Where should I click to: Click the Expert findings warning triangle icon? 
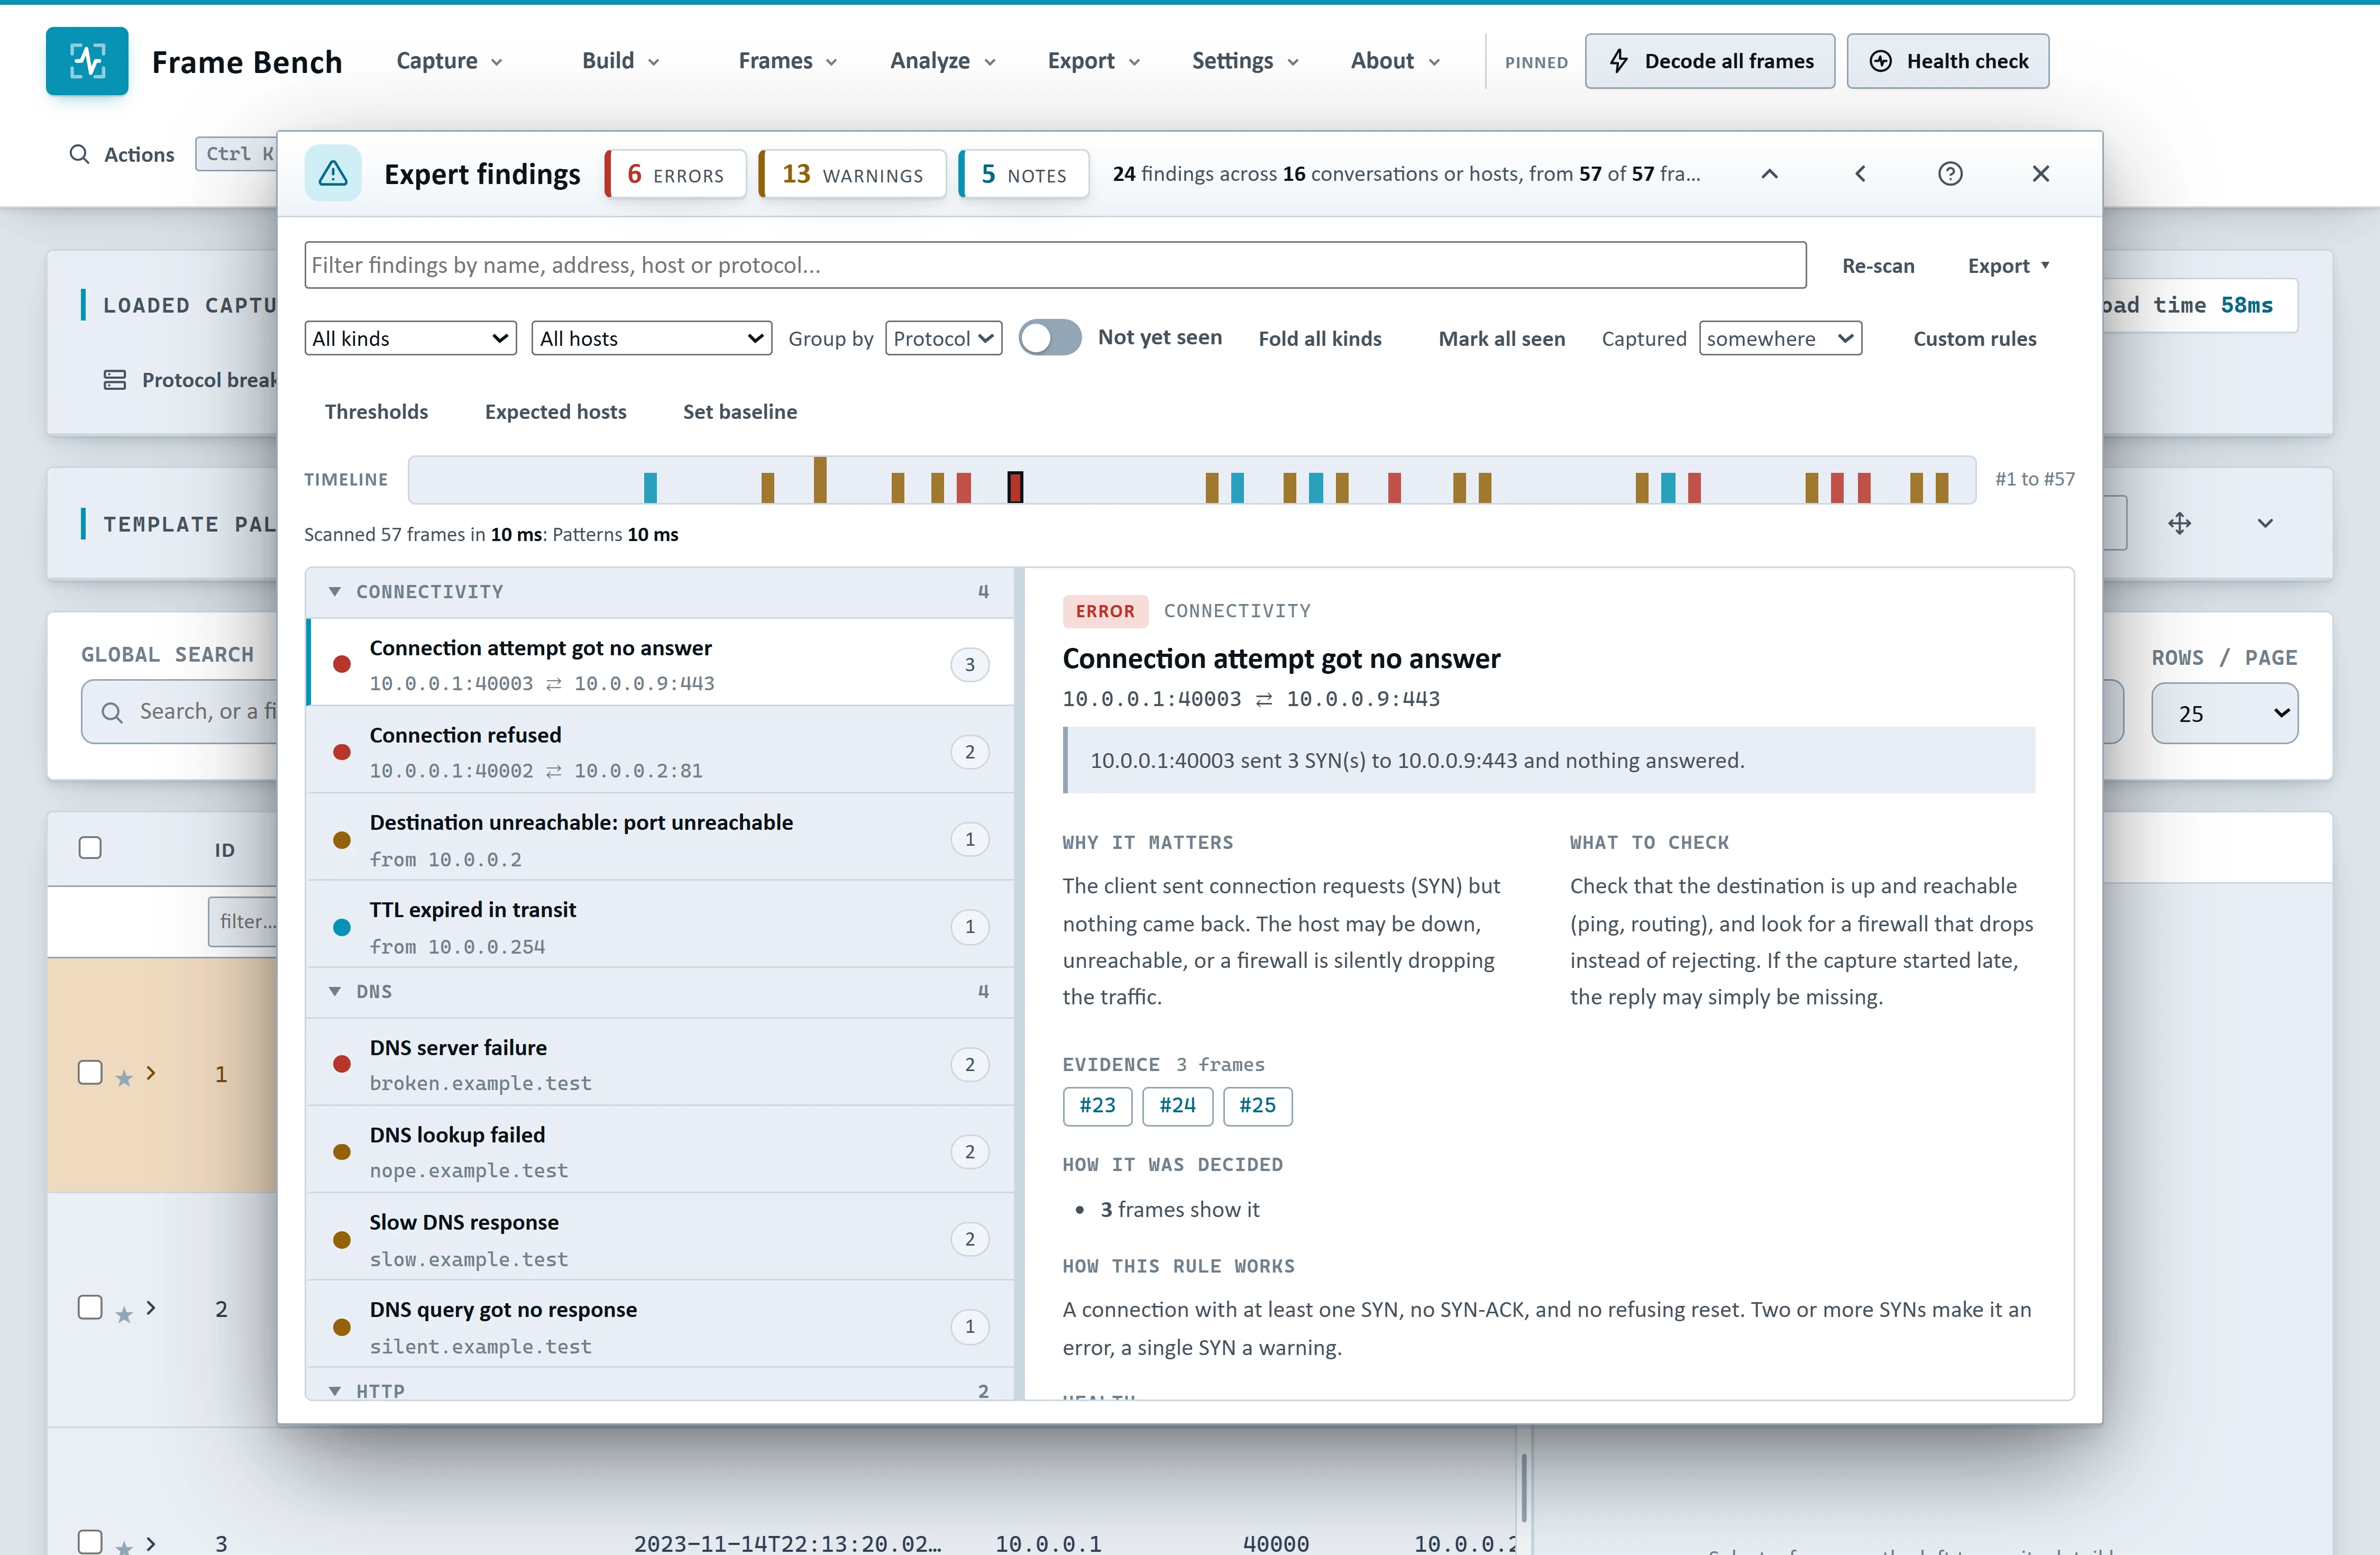[x=333, y=174]
